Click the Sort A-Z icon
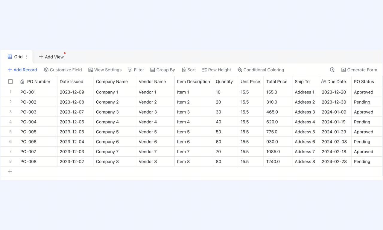 [x=183, y=70]
